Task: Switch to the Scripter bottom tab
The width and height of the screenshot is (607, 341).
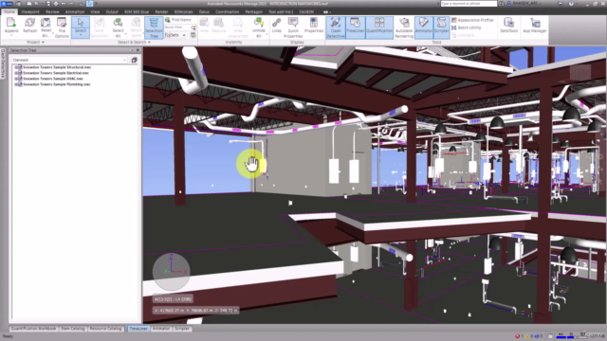Action: coord(182,329)
